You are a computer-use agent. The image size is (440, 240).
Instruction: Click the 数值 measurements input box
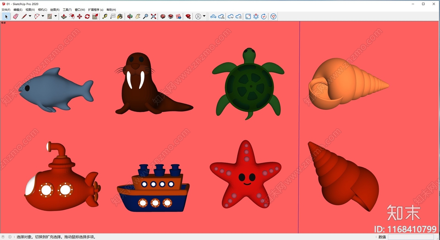(411, 237)
